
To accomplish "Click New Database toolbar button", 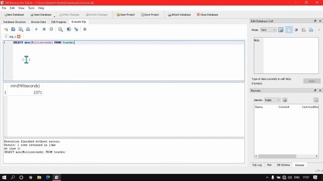I will pos(14,15).
